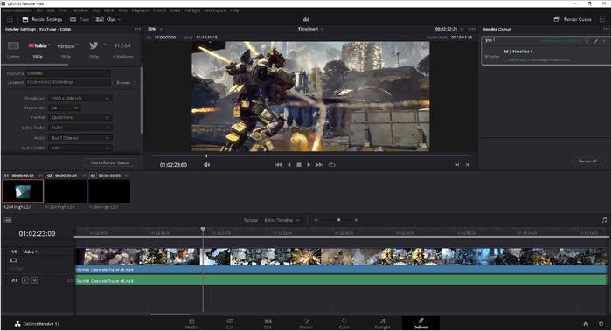Open Timeline 1 selector dropdown

(310, 29)
